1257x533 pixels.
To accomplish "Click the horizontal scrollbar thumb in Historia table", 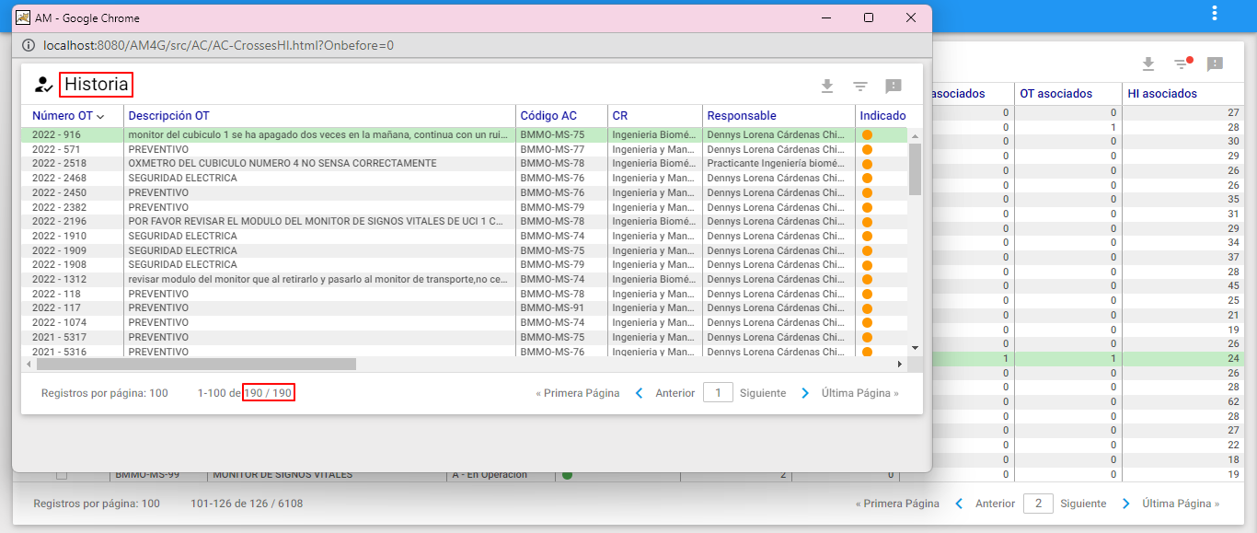I will coord(196,365).
